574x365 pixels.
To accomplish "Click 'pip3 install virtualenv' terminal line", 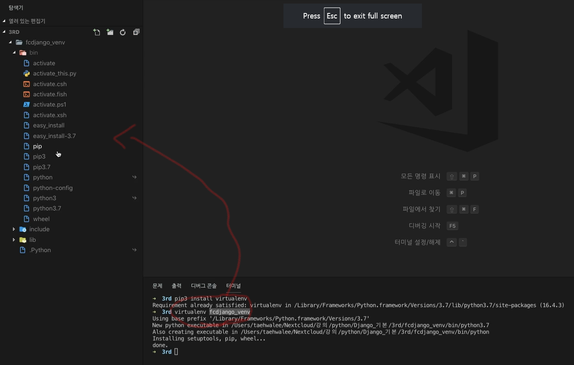I will click(x=211, y=299).
